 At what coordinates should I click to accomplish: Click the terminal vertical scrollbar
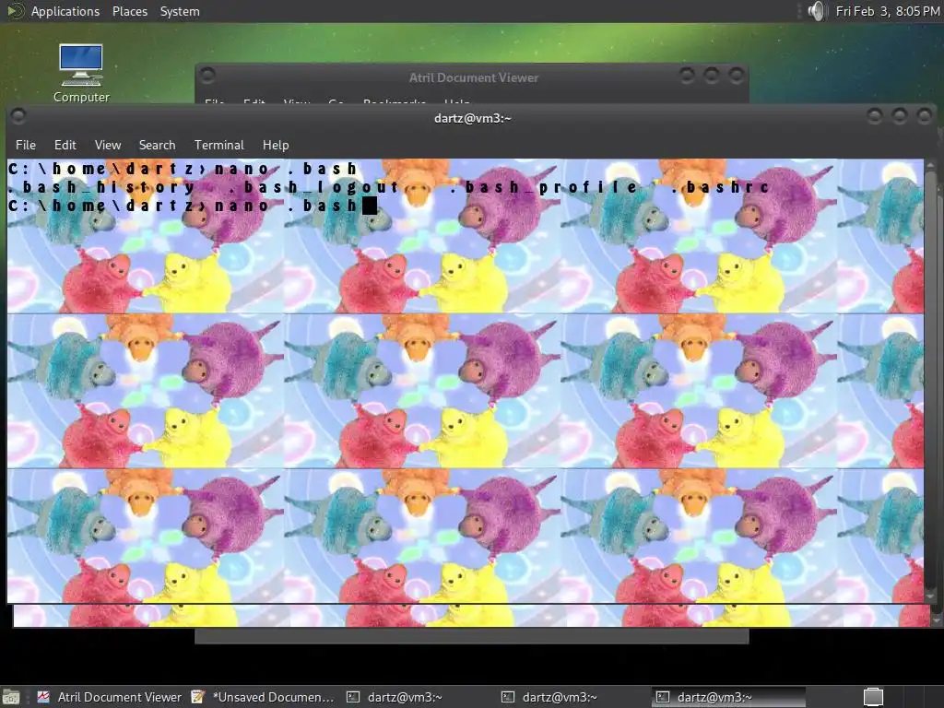pos(930,381)
